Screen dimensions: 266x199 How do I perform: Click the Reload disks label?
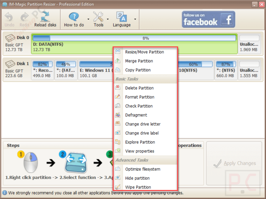tap(45, 25)
